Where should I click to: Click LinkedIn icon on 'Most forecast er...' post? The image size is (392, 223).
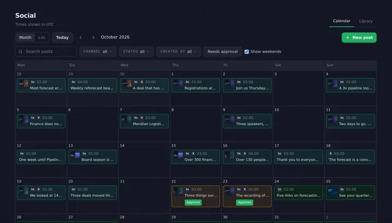point(33,82)
